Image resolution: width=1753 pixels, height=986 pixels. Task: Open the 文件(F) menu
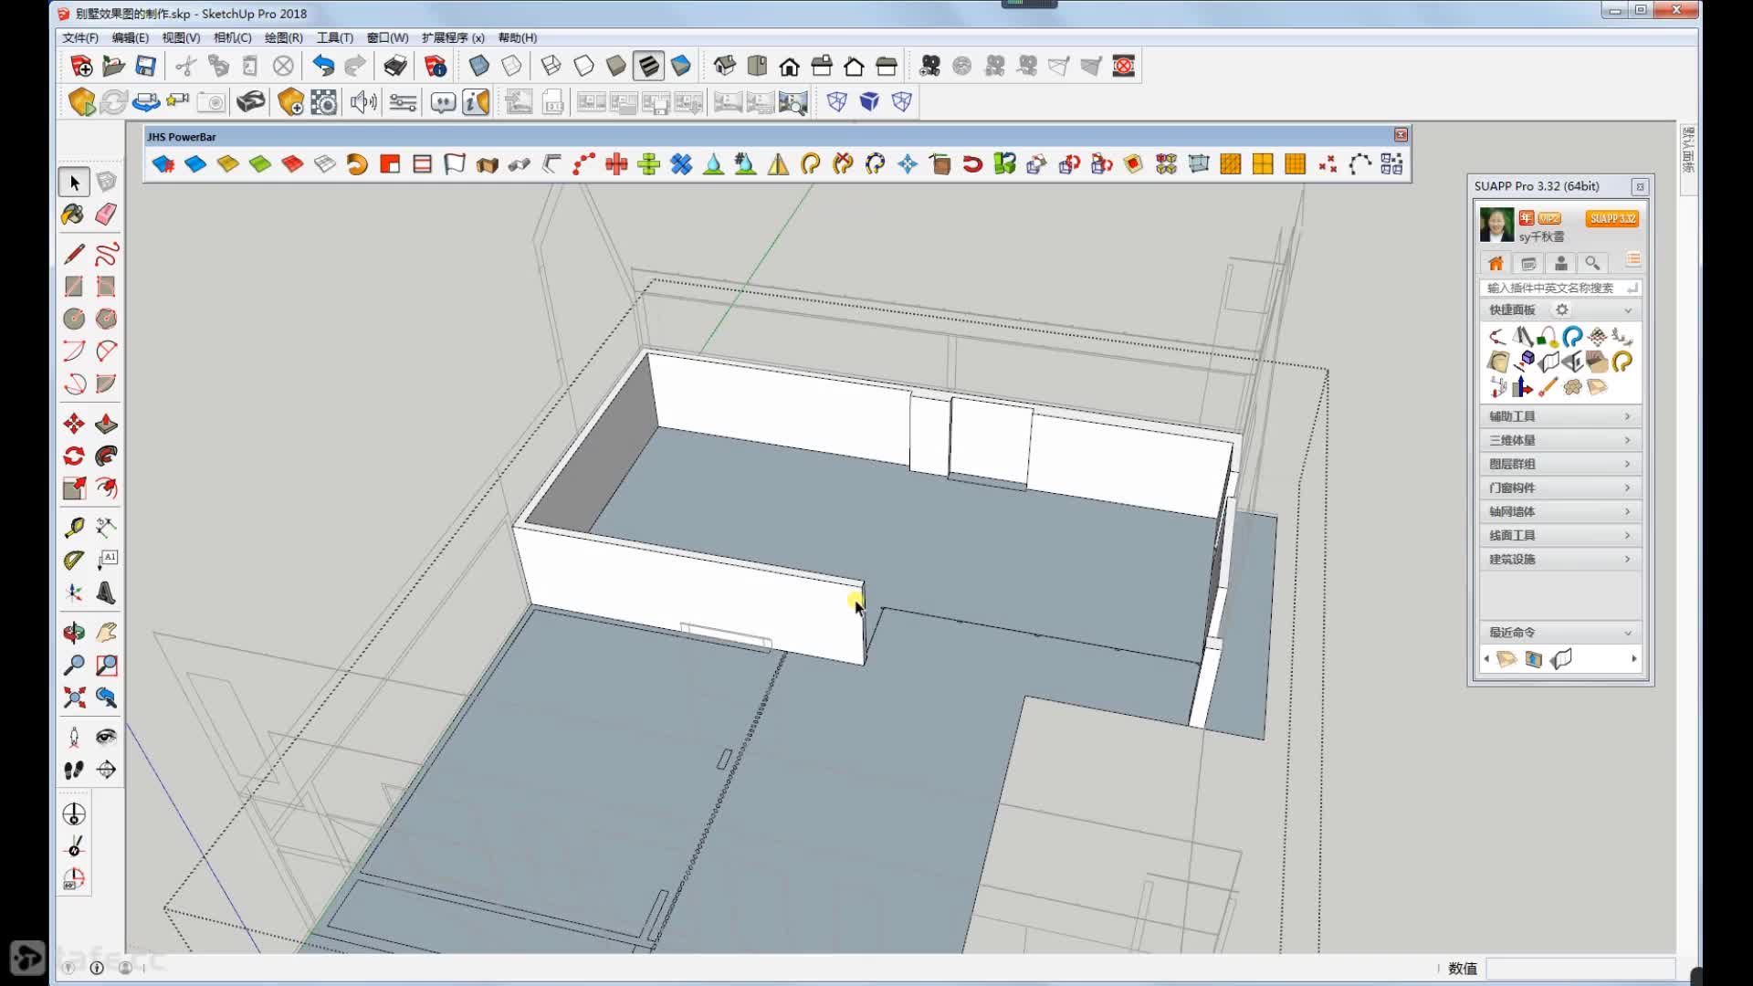coord(80,37)
